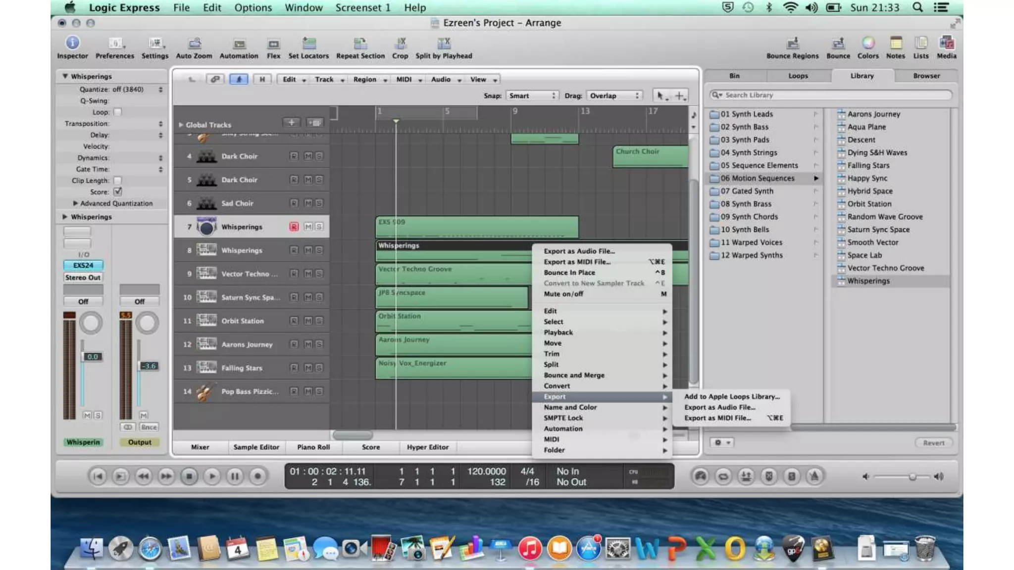Screen dimensions: 1014x570
Task: Click the Split by Playhead icon
Action: [444, 44]
